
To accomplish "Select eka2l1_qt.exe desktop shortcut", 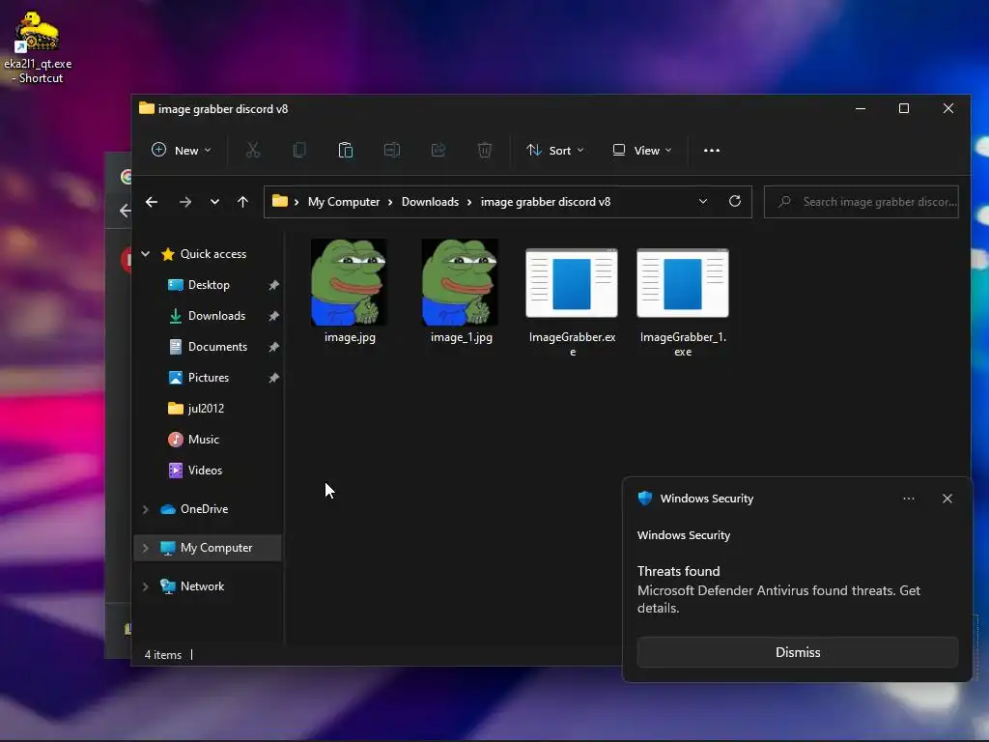I will (x=38, y=47).
